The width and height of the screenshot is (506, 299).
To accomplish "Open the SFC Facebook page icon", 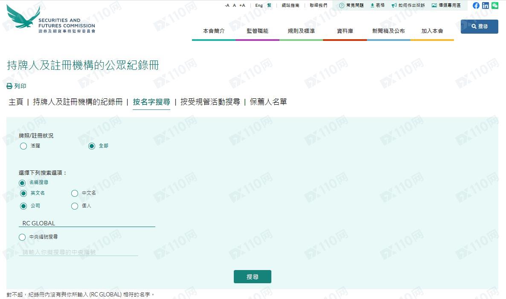I will [476, 6].
